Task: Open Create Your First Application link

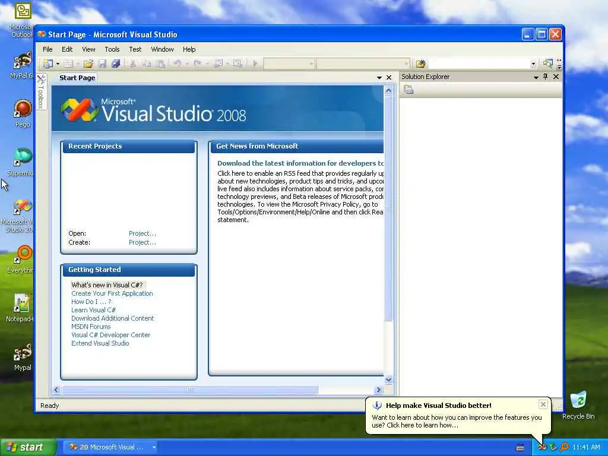Action: point(112,293)
